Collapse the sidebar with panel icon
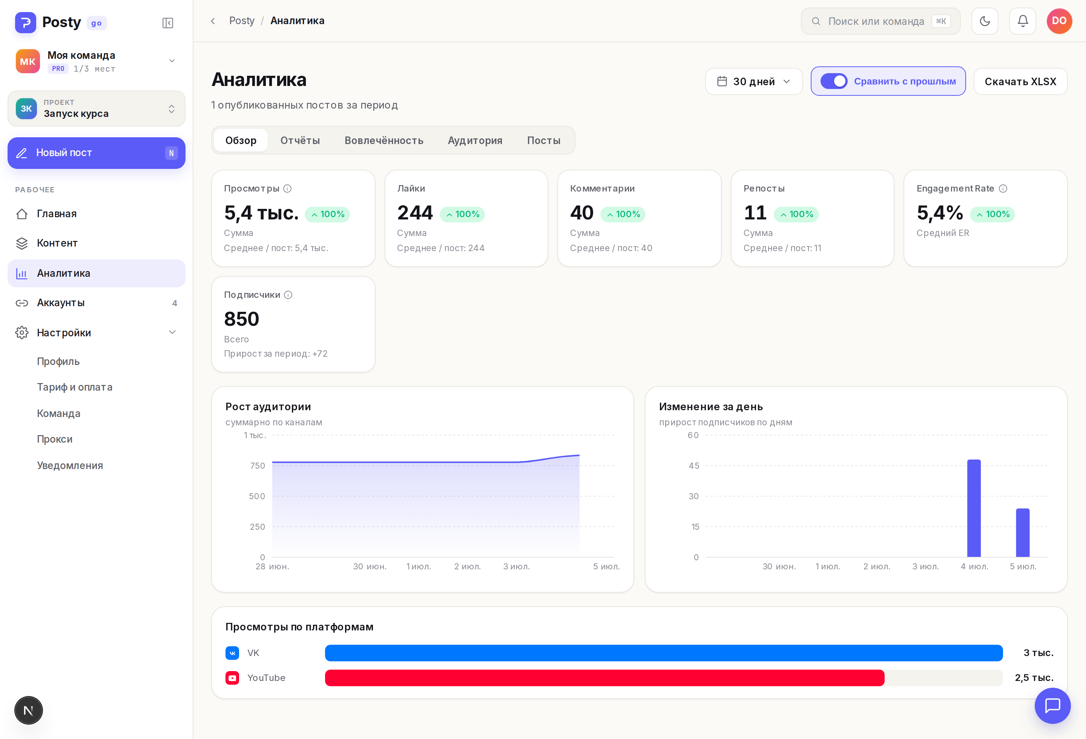 (168, 23)
